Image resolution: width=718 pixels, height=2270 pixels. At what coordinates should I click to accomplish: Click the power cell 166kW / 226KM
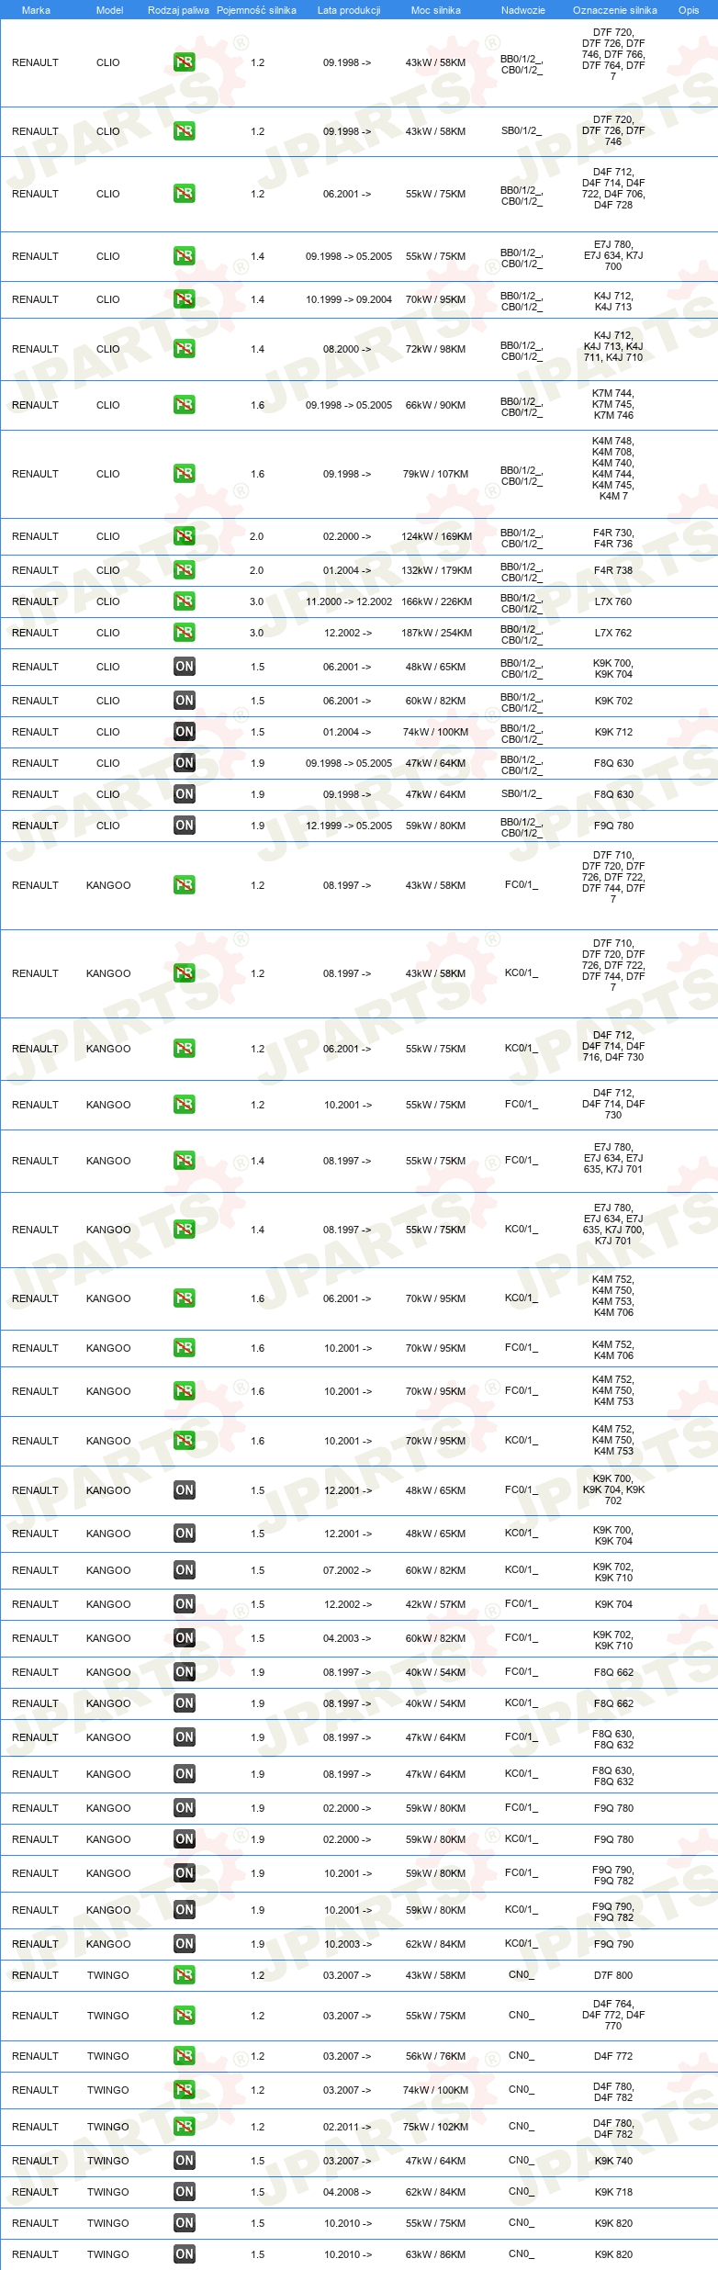click(x=436, y=601)
